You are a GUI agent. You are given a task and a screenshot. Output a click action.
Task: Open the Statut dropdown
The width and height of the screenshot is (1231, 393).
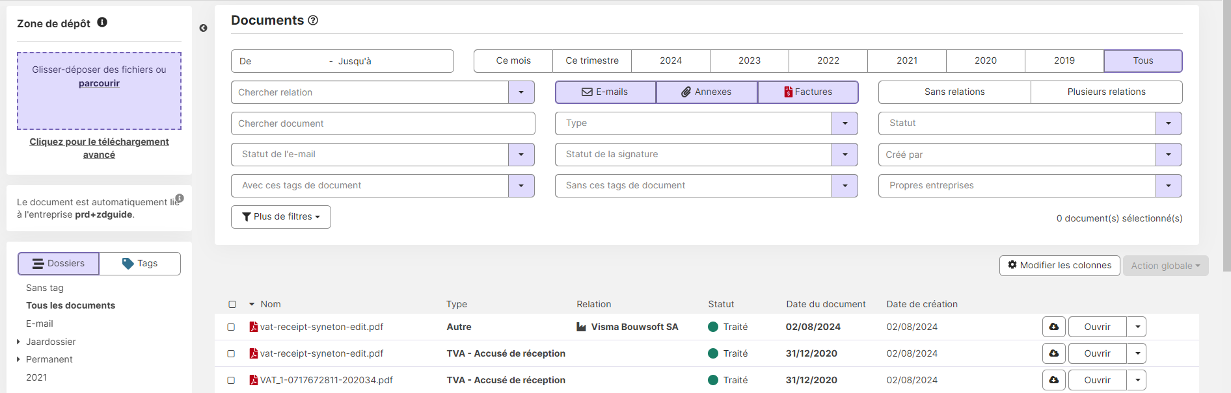pos(1169,123)
